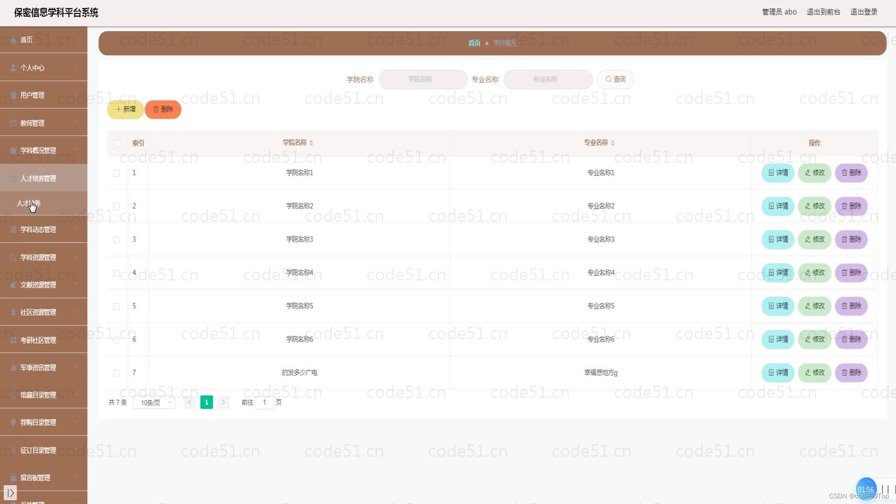View 详情 for 学院名称1 row
Screen dimensions: 896x504
pos(778,173)
